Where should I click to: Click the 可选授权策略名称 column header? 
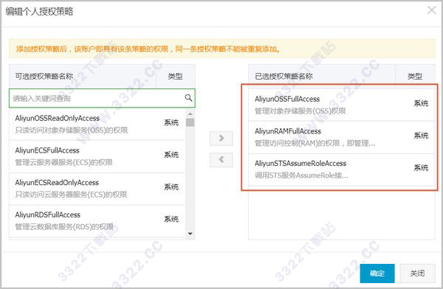coord(44,76)
